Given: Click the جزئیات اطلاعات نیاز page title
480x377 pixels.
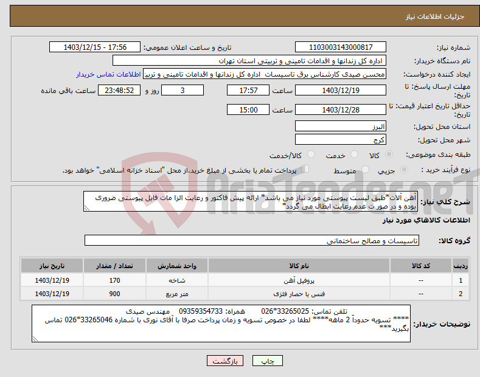Looking at the screenshot, I should click(x=435, y=16).
